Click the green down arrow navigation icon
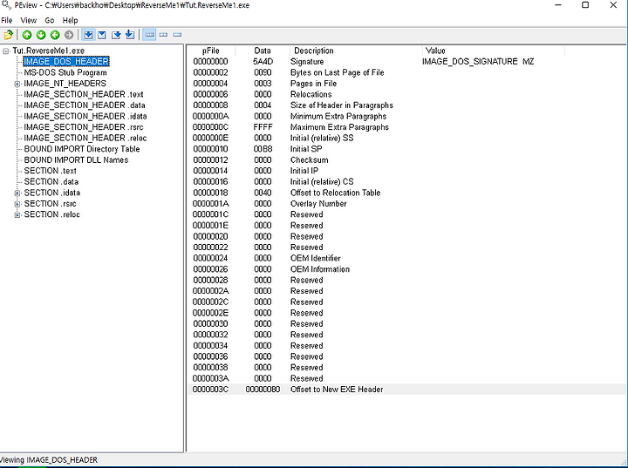Viewport: 628px width, 468px height. pyautogui.click(x=41, y=35)
